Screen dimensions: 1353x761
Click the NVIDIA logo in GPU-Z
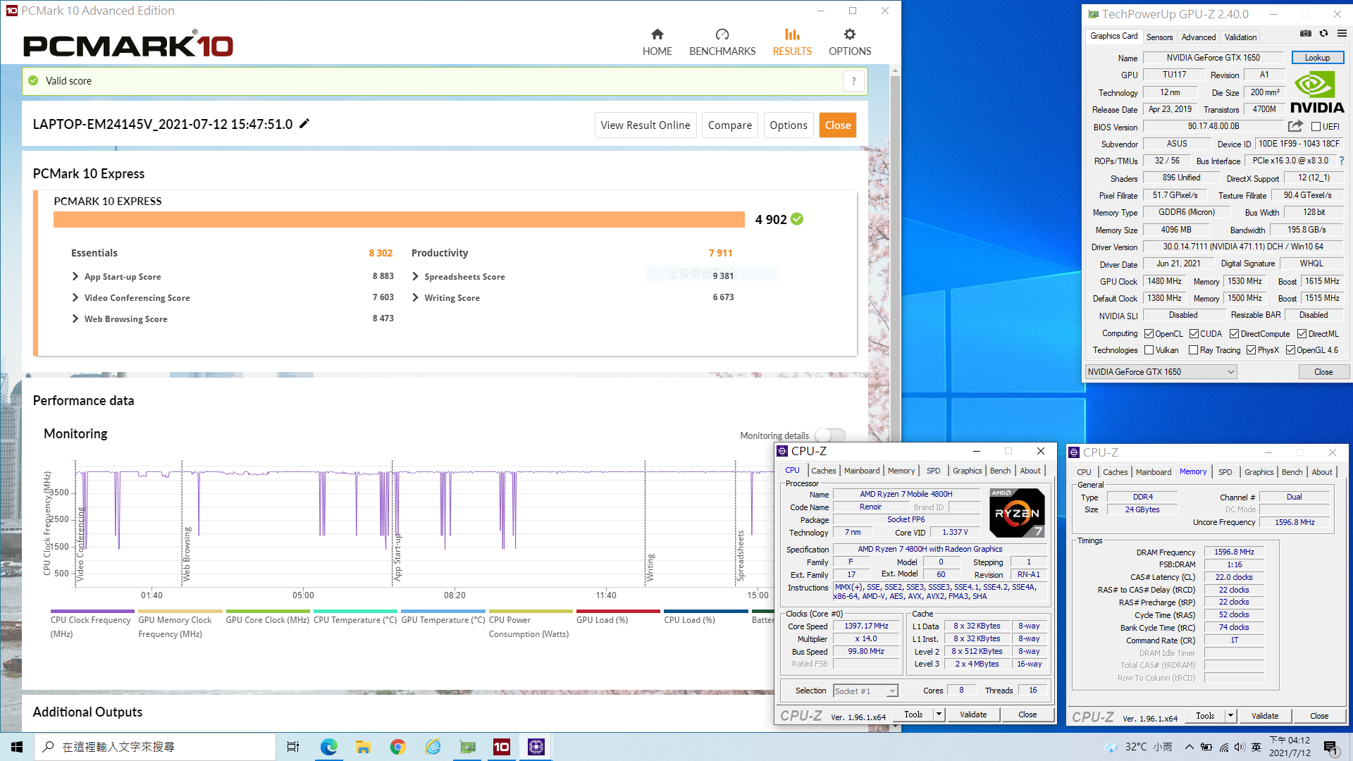[x=1316, y=92]
